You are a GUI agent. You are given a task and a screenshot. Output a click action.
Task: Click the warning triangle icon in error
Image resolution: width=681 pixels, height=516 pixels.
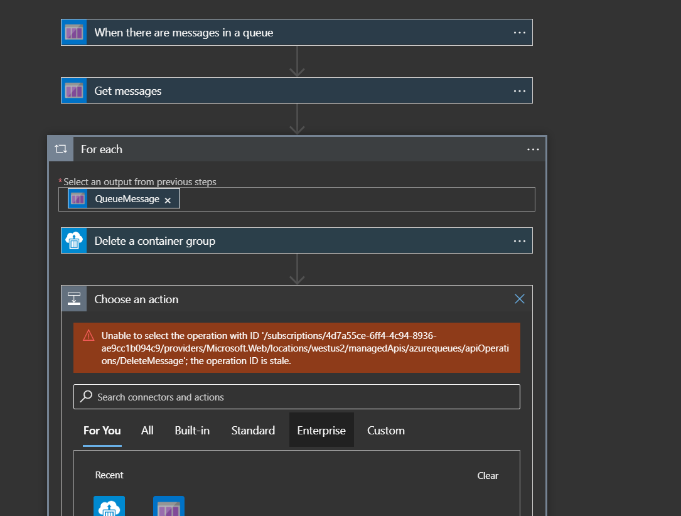coord(88,335)
